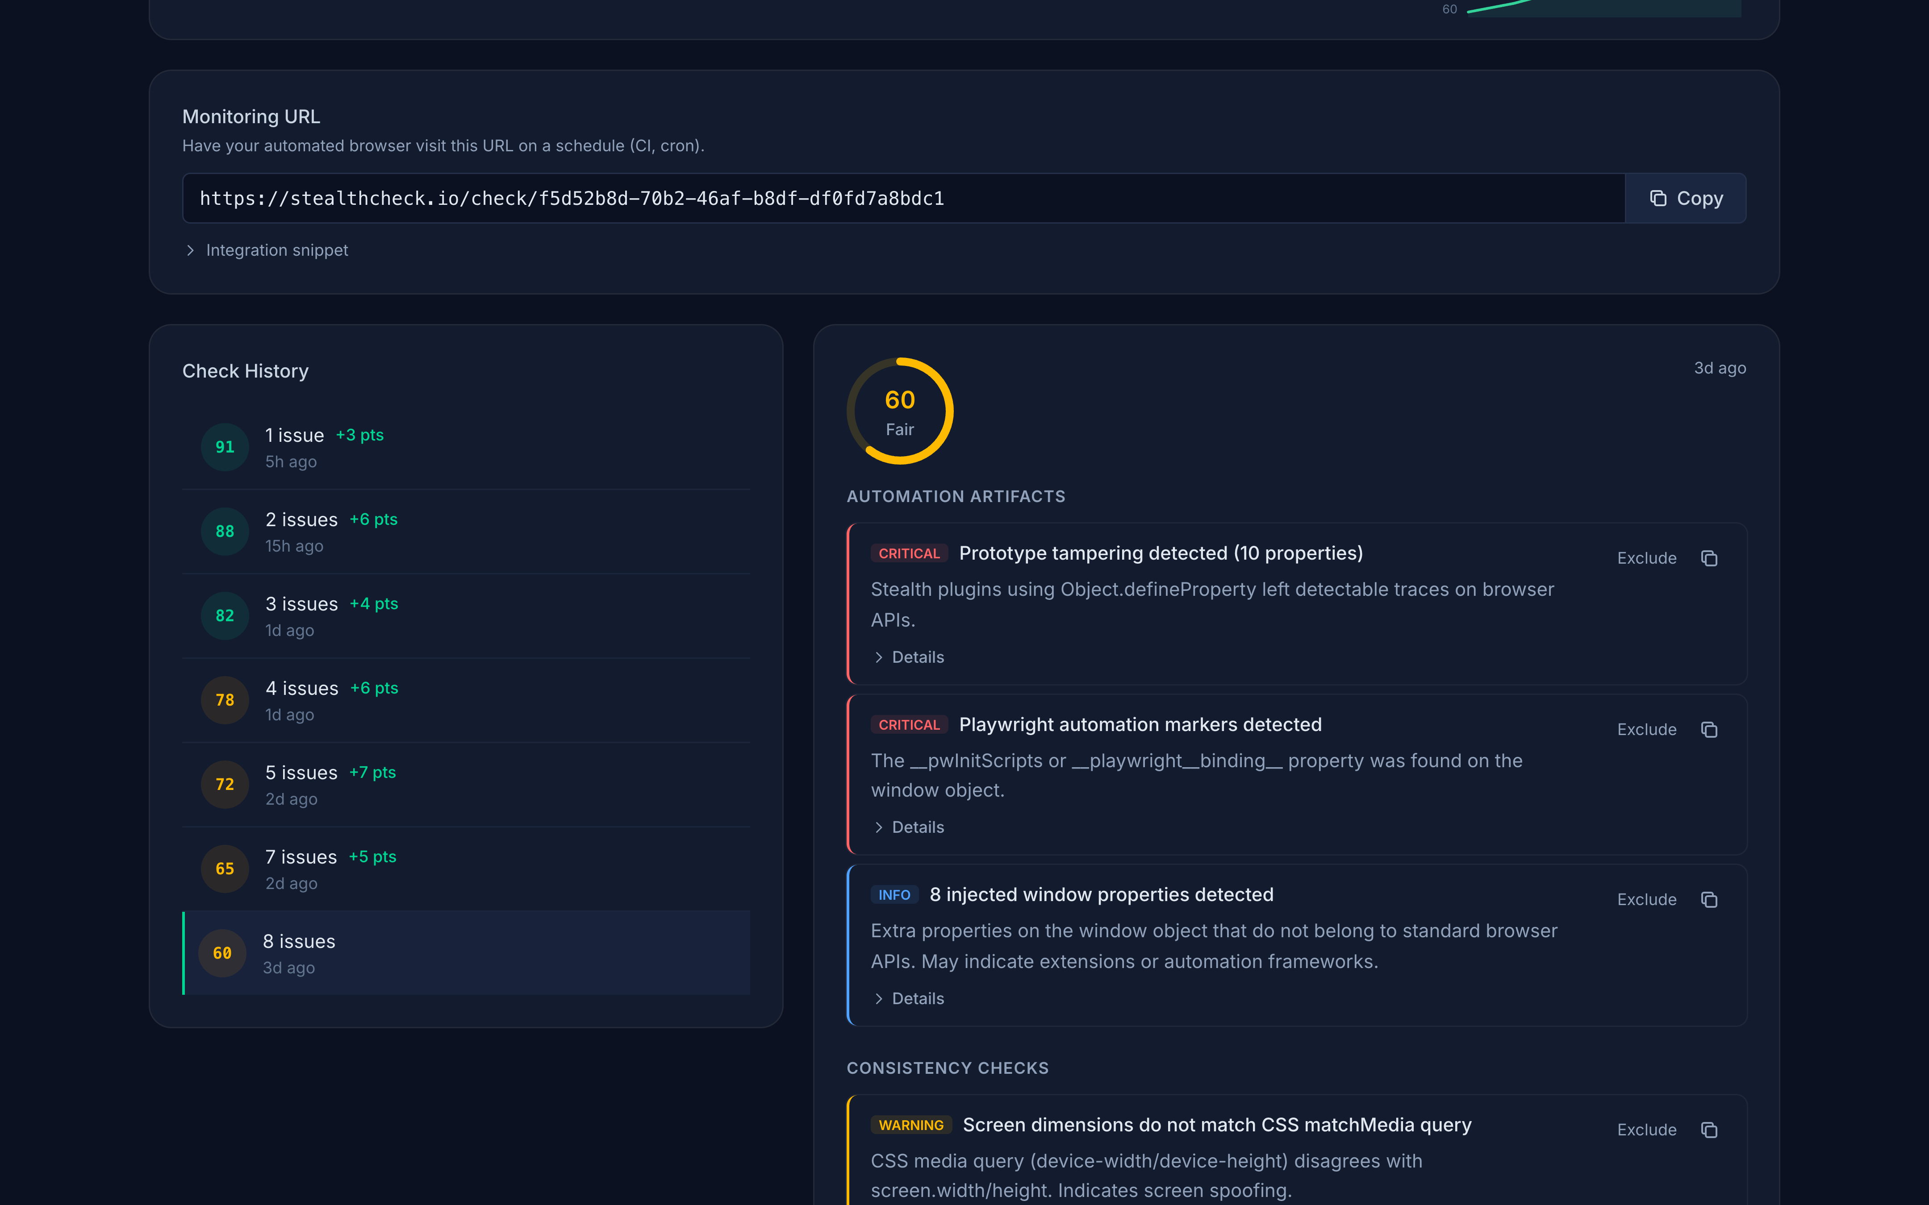Exclude the Prototype tampering detected issue
1929x1205 pixels.
click(1647, 558)
